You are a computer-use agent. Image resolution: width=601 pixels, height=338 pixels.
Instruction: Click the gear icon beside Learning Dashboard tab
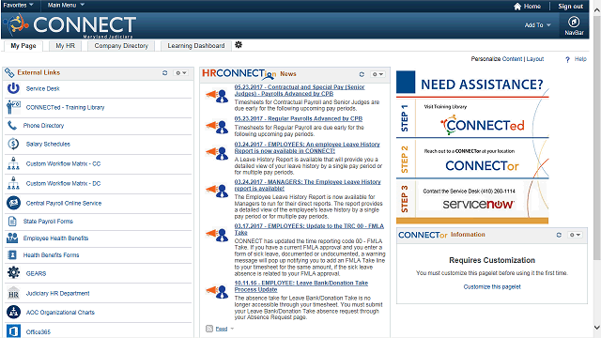click(x=239, y=45)
